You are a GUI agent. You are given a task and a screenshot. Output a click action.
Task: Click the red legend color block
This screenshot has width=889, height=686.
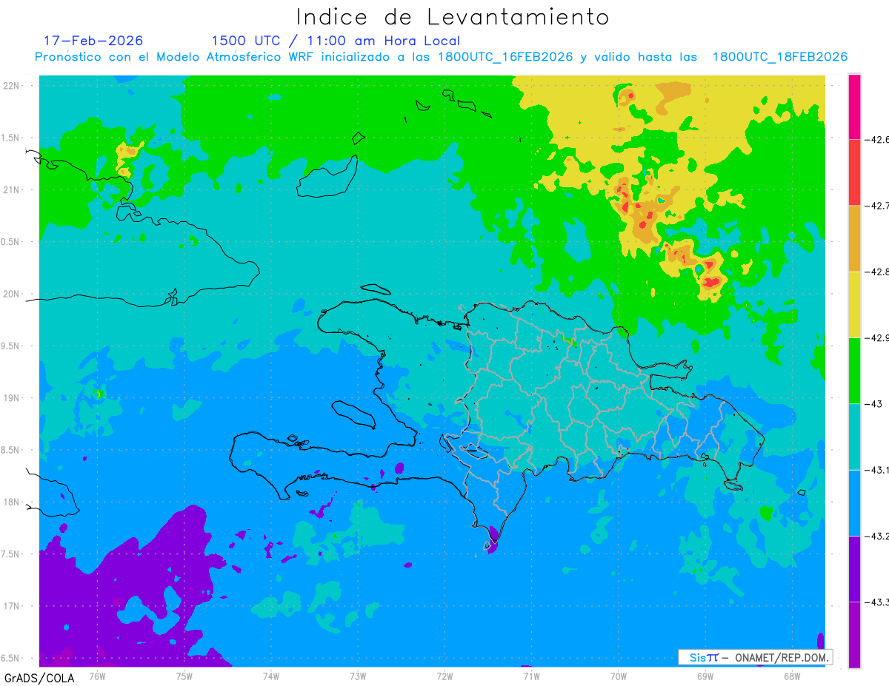click(x=854, y=172)
